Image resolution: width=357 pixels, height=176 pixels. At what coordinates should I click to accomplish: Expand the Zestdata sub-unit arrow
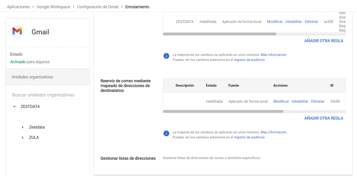[23, 127]
